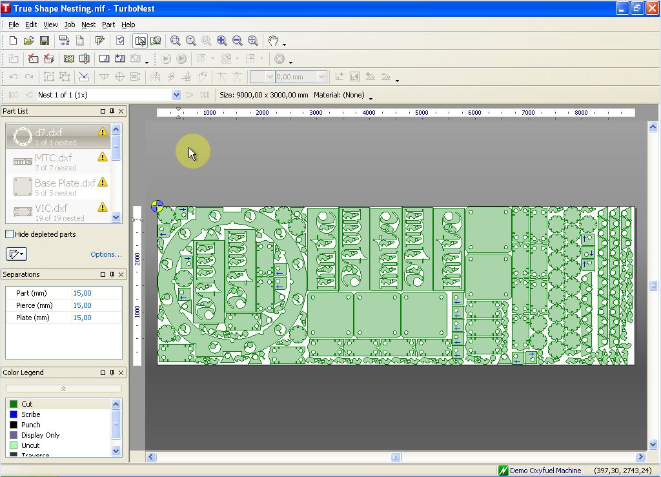The height and width of the screenshot is (477, 661).
Task: Open the nest selector dropdown
Action: [x=177, y=94]
